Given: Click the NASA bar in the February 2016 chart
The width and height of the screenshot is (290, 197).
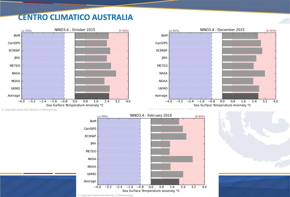Looking at the screenshot, I should click(x=172, y=159).
